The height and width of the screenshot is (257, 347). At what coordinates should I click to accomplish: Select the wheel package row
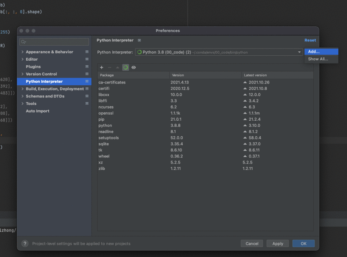click(205, 156)
